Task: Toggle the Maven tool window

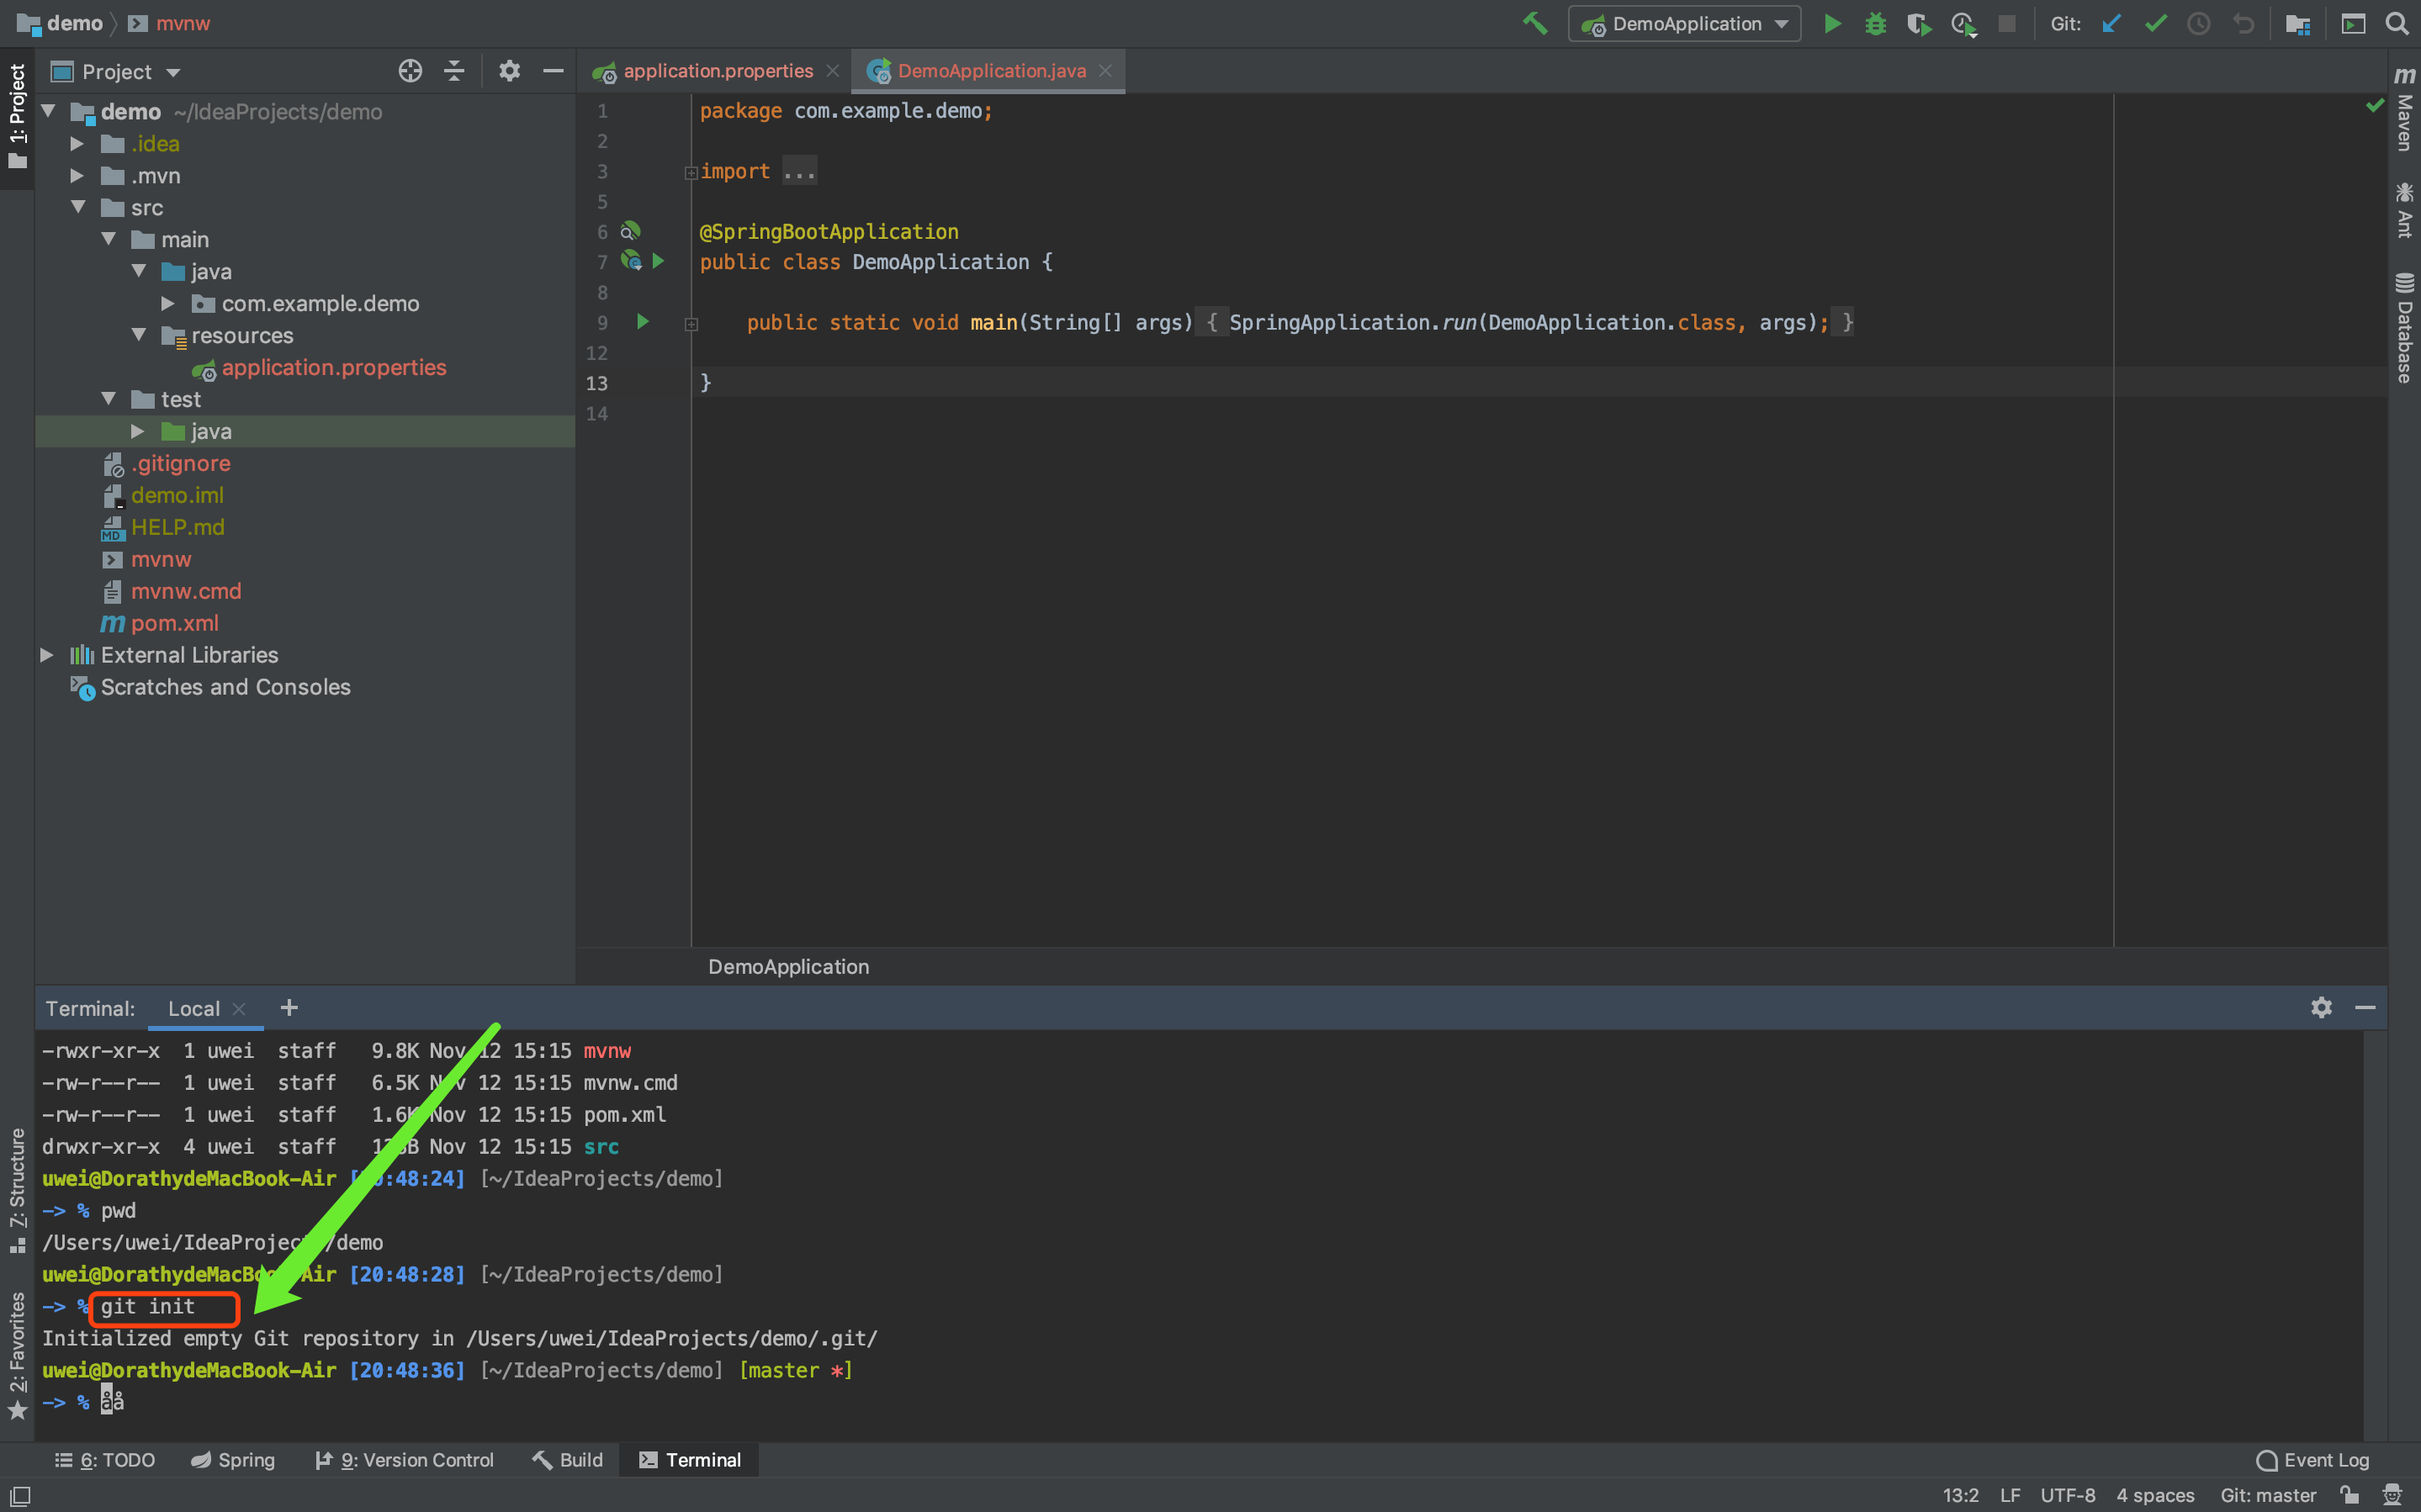Action: 2404,110
